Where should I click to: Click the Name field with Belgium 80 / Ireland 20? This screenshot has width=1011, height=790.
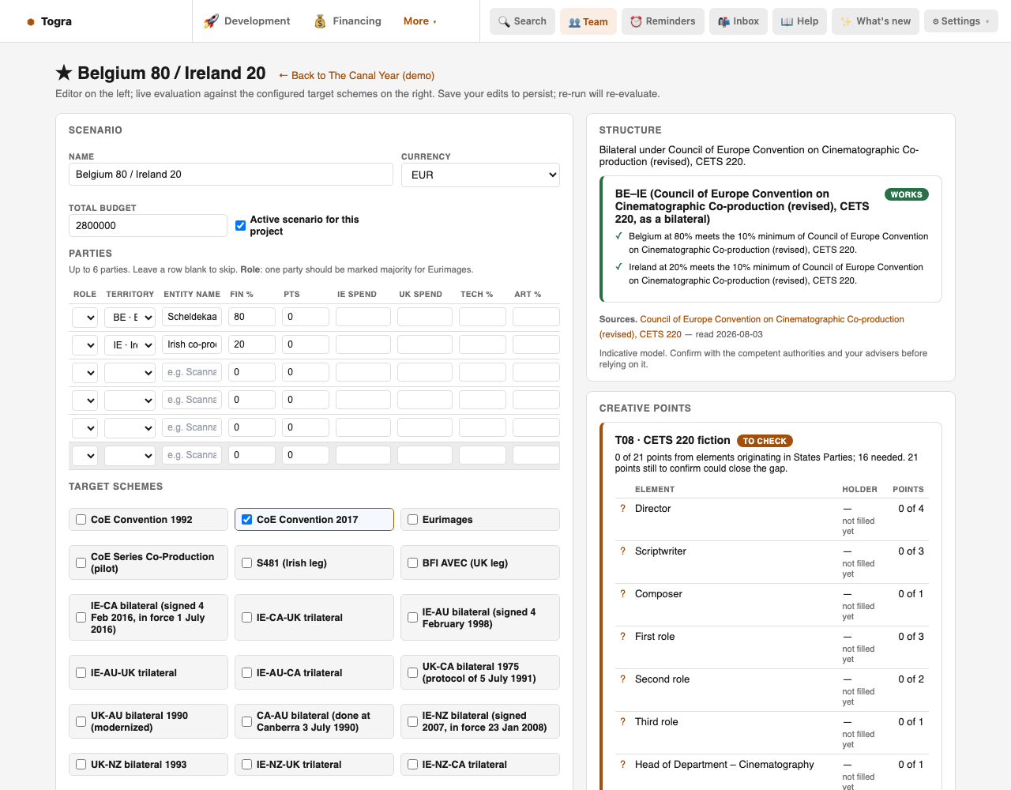coord(231,175)
